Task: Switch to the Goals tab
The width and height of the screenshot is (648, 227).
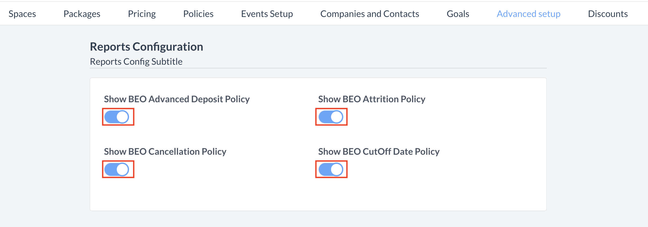Action: point(457,14)
